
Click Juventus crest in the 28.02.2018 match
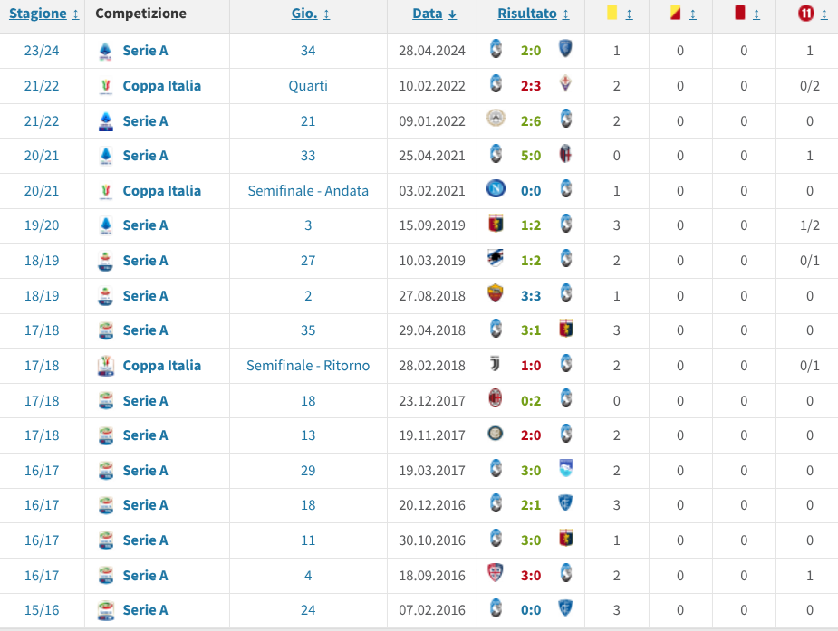tap(496, 366)
